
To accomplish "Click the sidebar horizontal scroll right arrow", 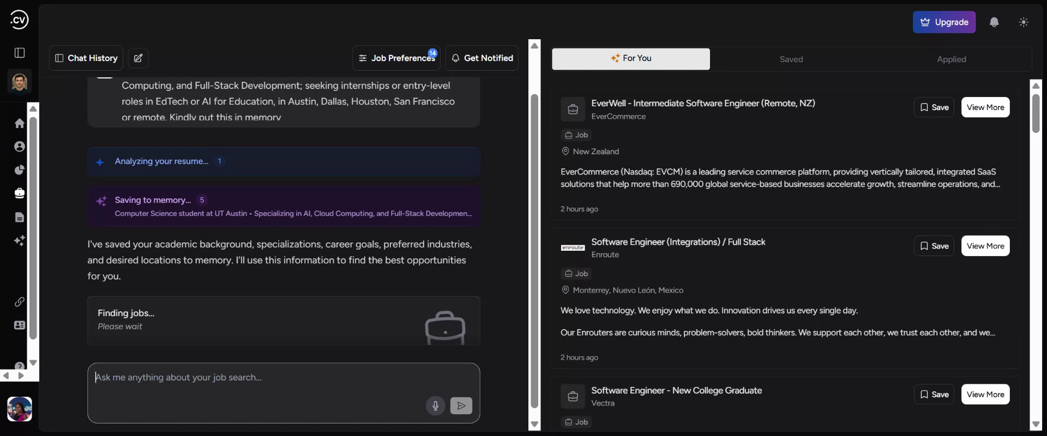I will pos(21,376).
